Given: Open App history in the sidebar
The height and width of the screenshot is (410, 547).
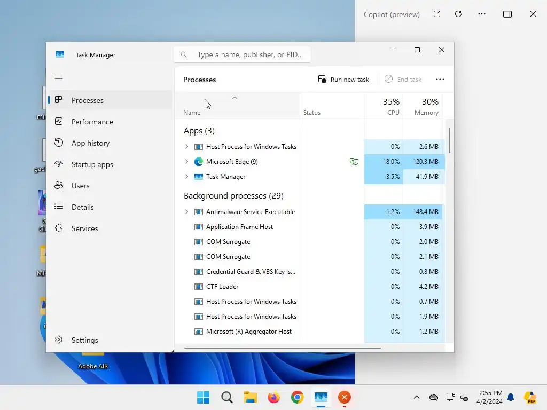Looking at the screenshot, I should (x=110, y=143).
